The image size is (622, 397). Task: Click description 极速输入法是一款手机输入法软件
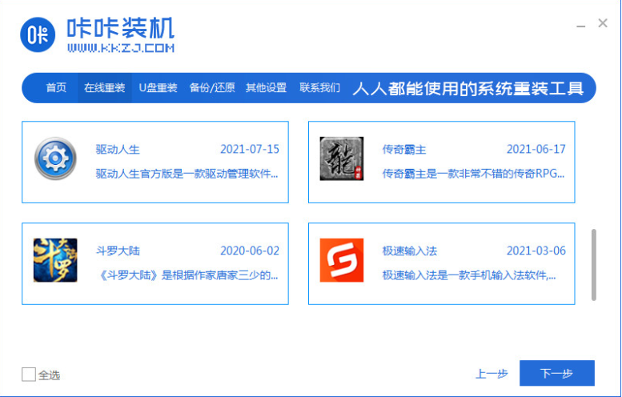point(469,275)
